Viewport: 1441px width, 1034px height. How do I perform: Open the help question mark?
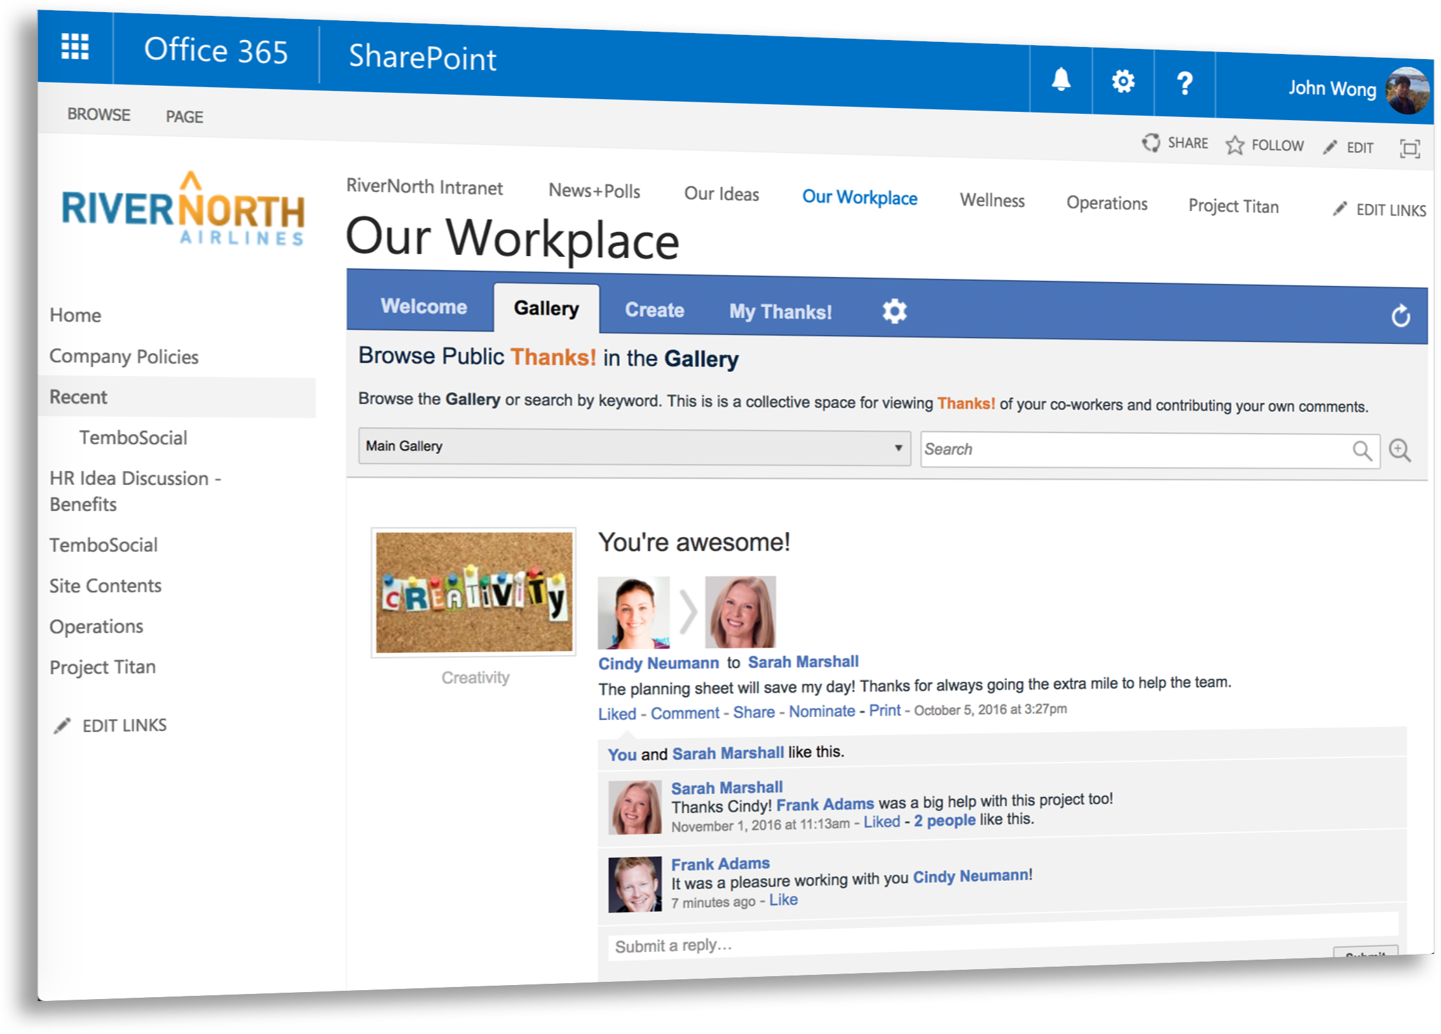click(x=1184, y=83)
